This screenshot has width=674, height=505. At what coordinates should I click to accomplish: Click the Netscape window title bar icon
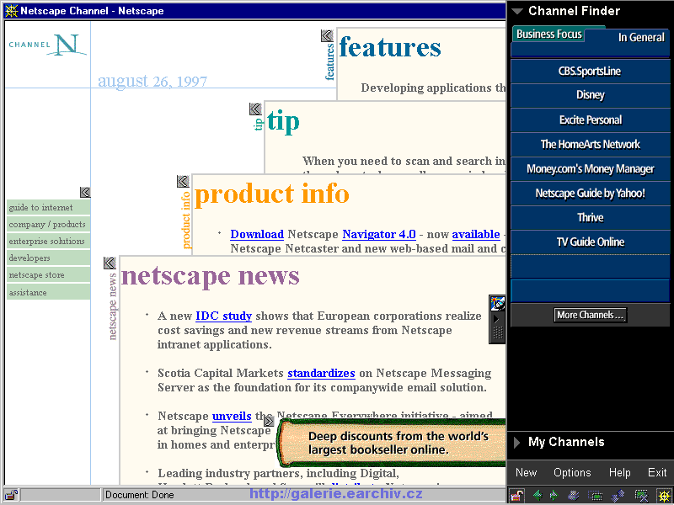11,11
